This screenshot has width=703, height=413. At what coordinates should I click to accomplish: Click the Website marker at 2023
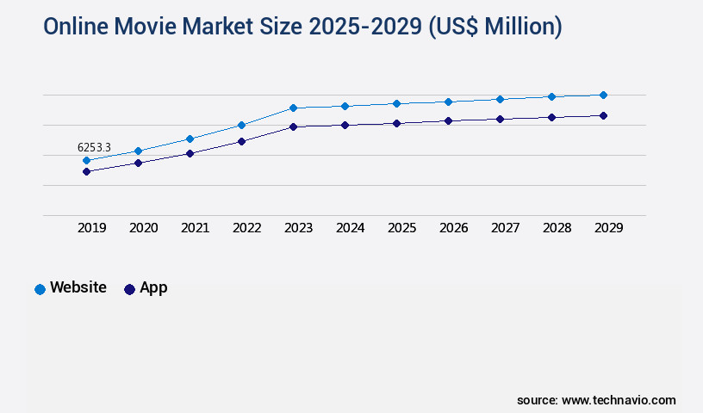point(293,108)
